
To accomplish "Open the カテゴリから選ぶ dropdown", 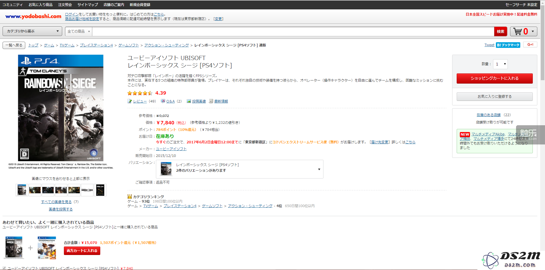I will point(32,31).
